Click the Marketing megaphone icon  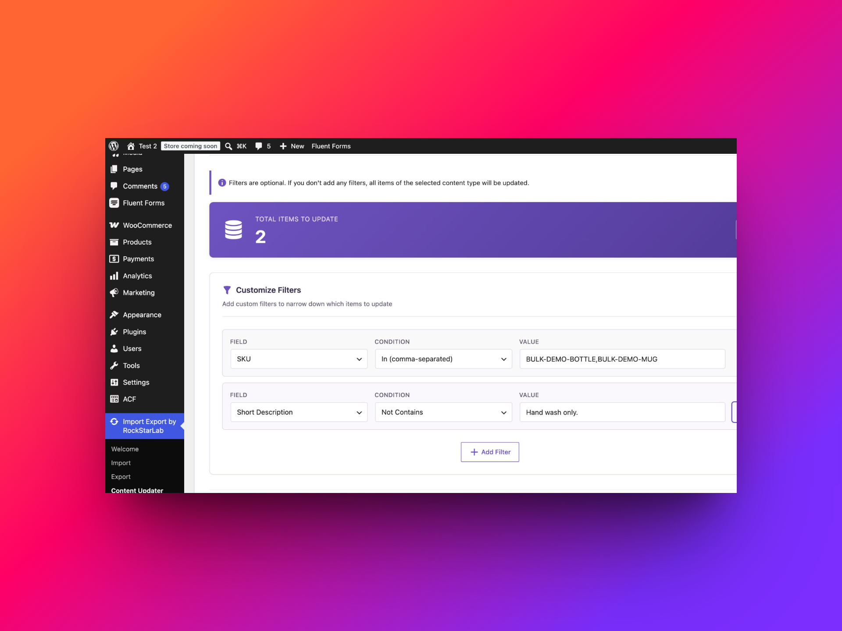click(x=114, y=293)
